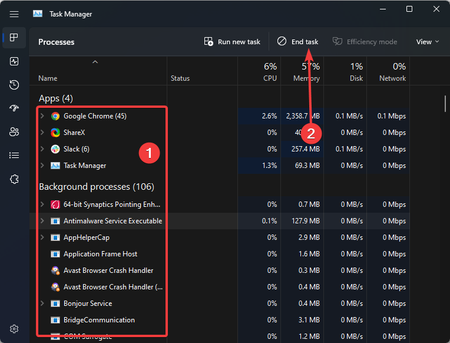Open the Processes page in sidebar

coord(14,37)
